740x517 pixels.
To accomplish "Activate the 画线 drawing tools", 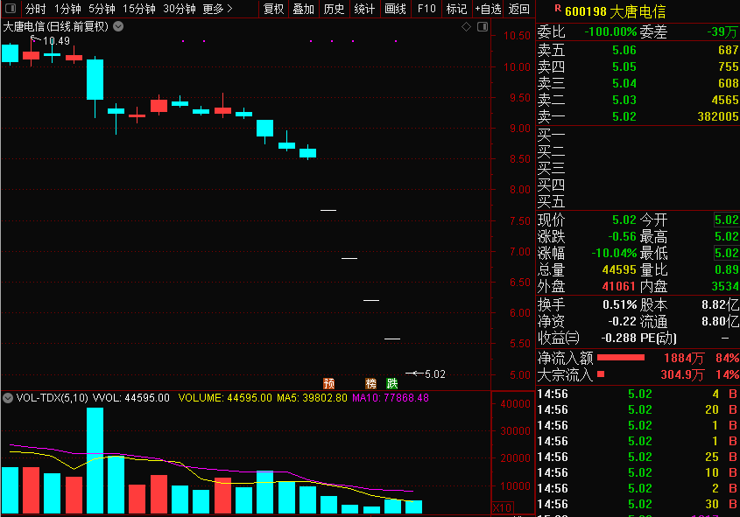I will [x=396, y=9].
